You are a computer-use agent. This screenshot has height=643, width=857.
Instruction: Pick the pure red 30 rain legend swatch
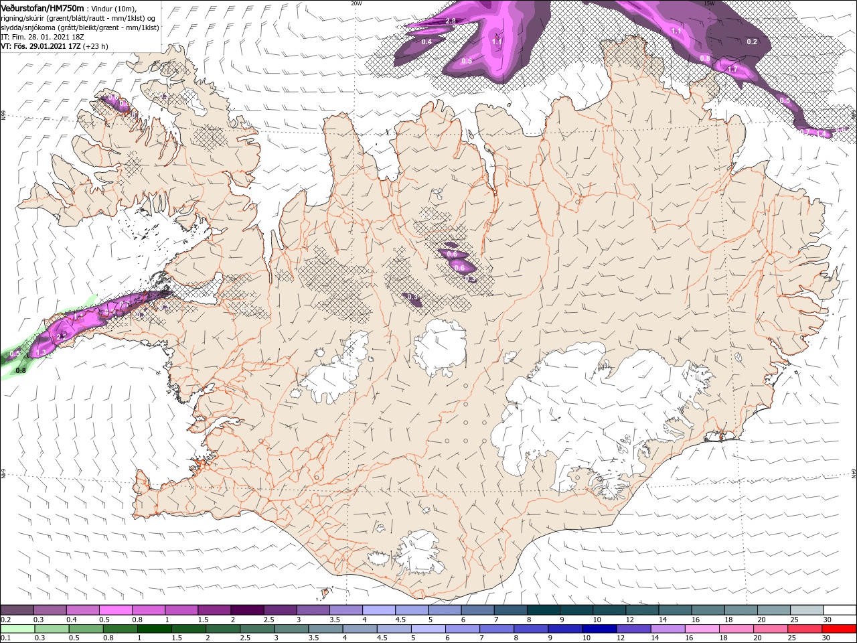point(838,629)
